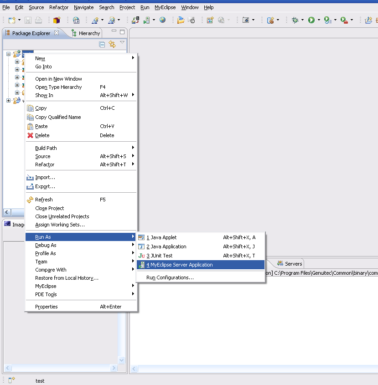Click the console panel left scroll arrow
The image size is (378, 385).
pos(134,369)
